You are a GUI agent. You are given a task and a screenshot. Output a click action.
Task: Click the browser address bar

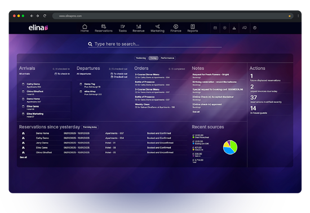[x=173, y=16]
